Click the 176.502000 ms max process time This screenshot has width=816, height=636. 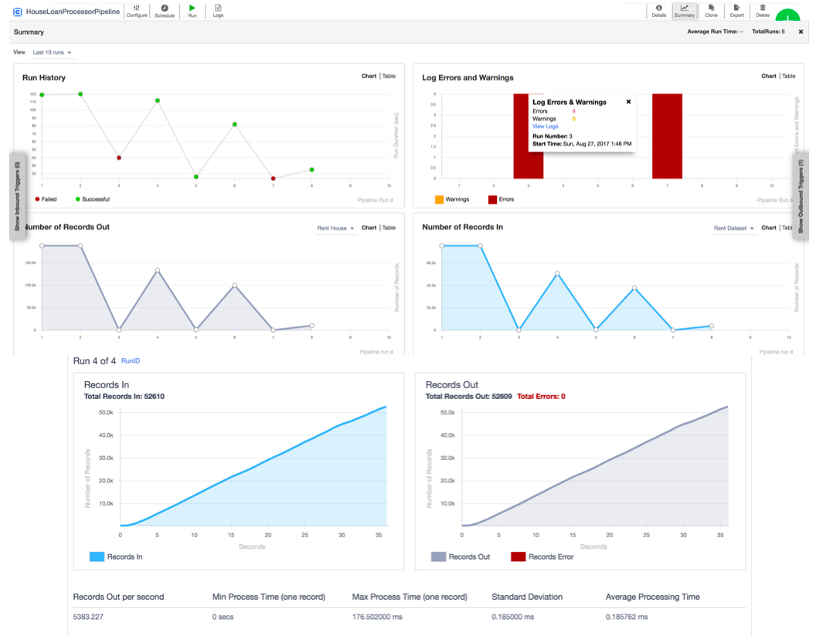pos(377,617)
